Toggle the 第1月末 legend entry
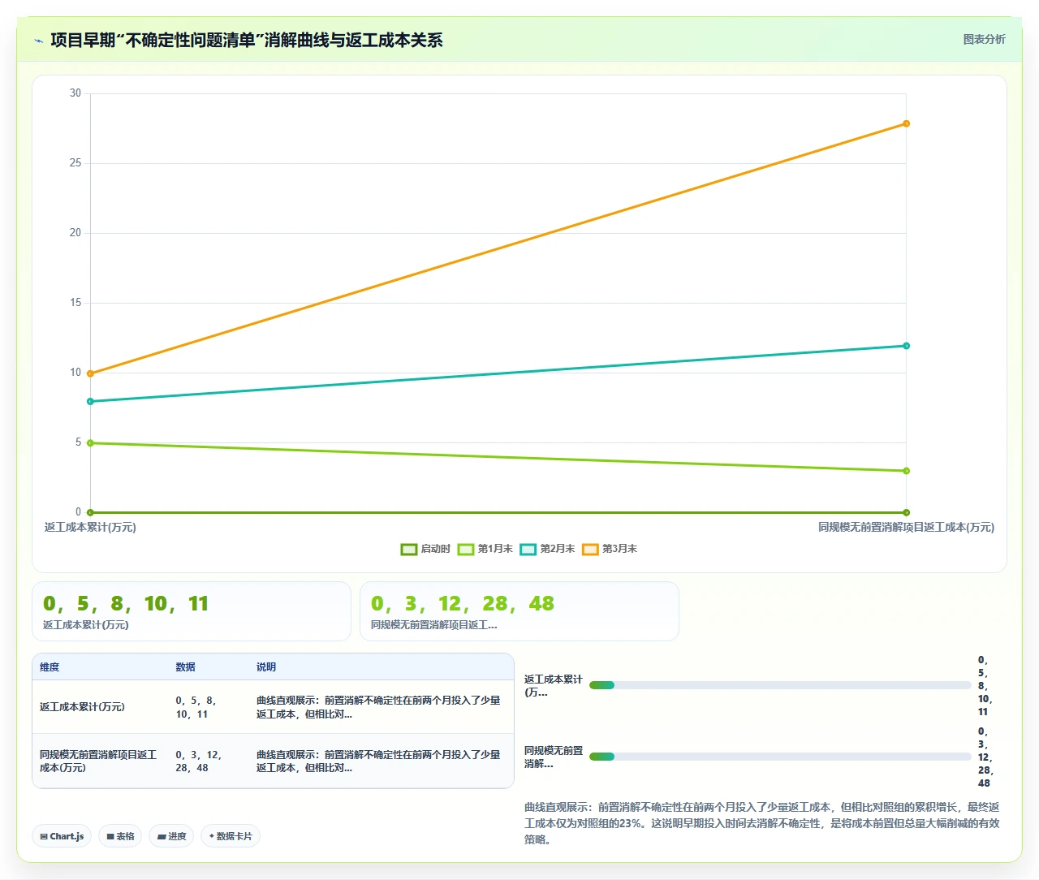Image resolution: width=1039 pixels, height=880 pixels. pyautogui.click(x=485, y=549)
